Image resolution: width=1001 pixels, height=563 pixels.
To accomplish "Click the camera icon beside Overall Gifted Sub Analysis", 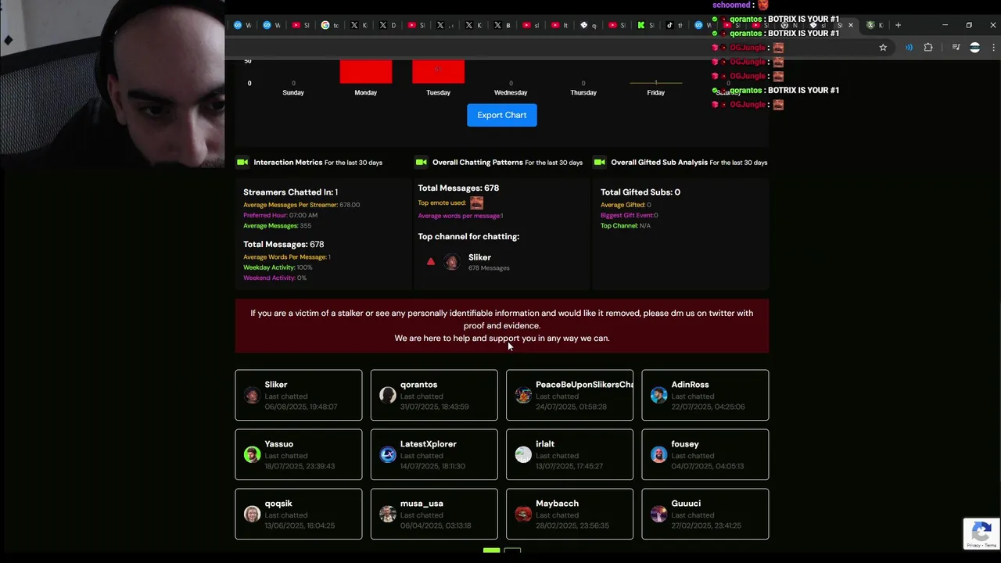I will 600,163.
